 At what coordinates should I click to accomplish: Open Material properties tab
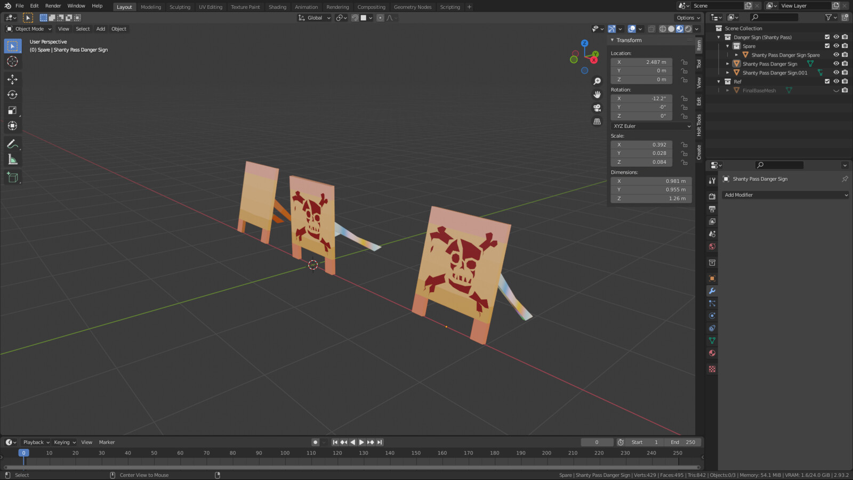pyautogui.click(x=712, y=353)
